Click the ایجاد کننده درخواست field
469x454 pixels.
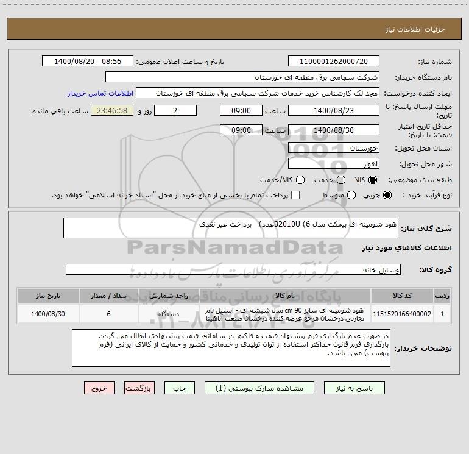258,93
